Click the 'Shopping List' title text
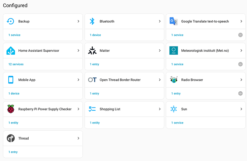 110,109
